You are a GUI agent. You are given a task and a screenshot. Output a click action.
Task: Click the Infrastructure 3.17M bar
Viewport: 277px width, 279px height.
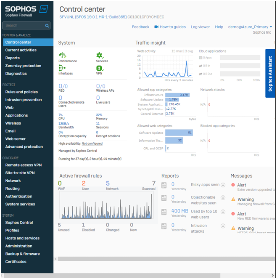[x=177, y=95]
